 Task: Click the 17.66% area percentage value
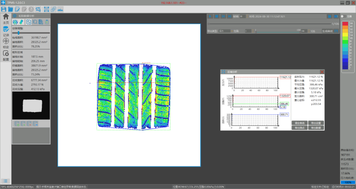[x=348, y=173]
